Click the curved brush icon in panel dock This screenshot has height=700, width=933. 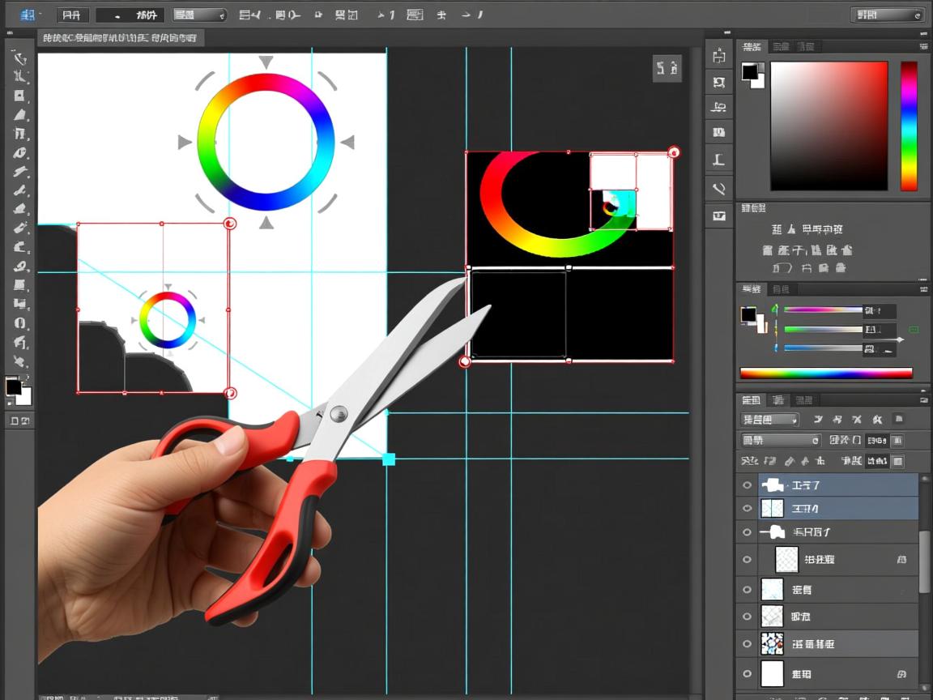click(718, 189)
